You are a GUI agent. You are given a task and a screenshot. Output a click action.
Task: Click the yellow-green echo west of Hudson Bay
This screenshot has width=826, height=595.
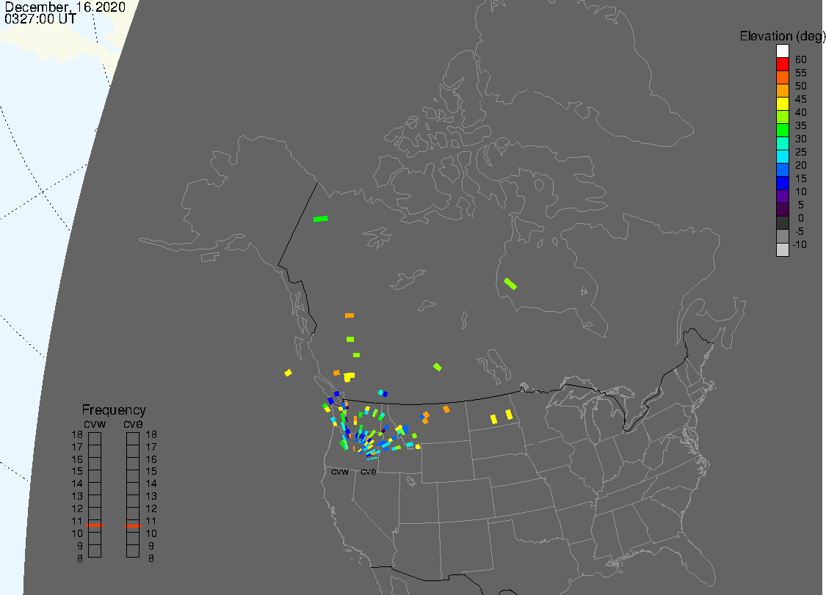(x=510, y=284)
